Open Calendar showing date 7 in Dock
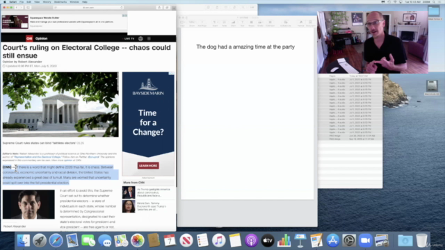The width and height of the screenshot is (445, 250). pyautogui.click(x=170, y=241)
